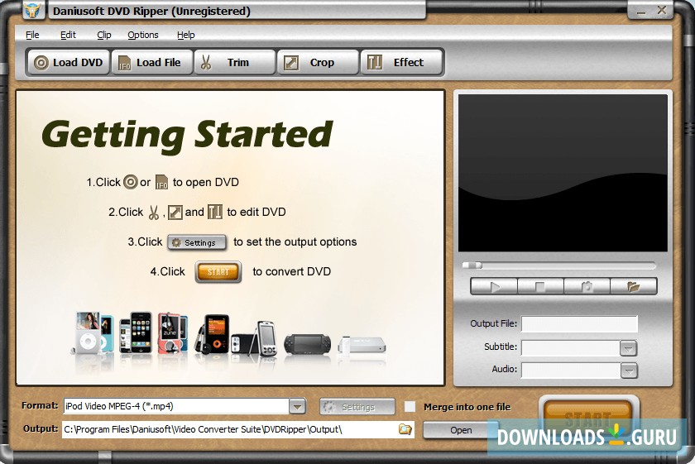
Task: Click the Apple TV device image
Action: (362, 344)
